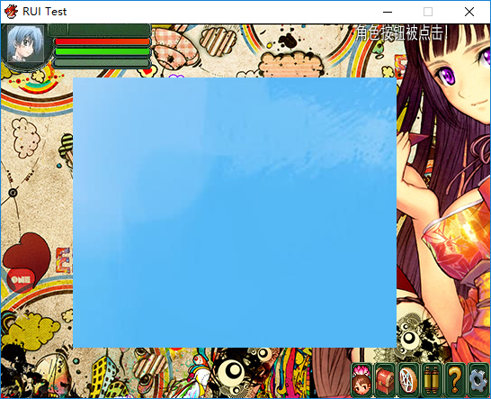Click the '角色按钮被点击!' message text
Viewport: 491px width, 399px height.
point(402,33)
